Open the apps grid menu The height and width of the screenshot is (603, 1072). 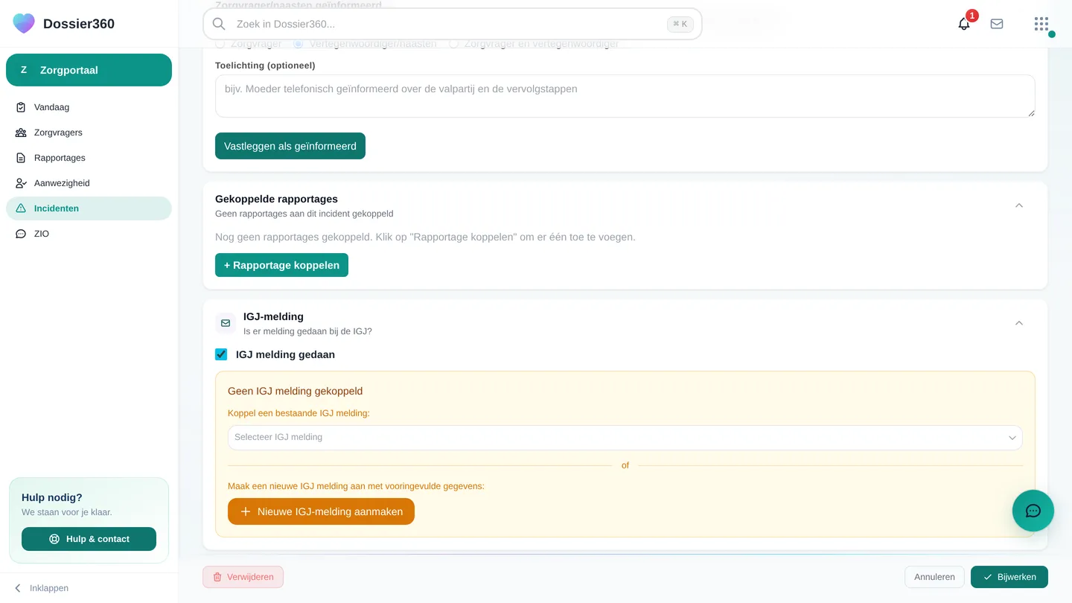click(x=1041, y=24)
